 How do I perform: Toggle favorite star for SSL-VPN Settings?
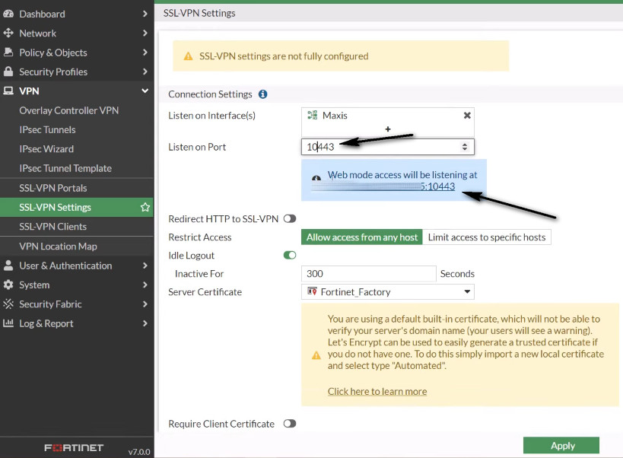(145, 207)
